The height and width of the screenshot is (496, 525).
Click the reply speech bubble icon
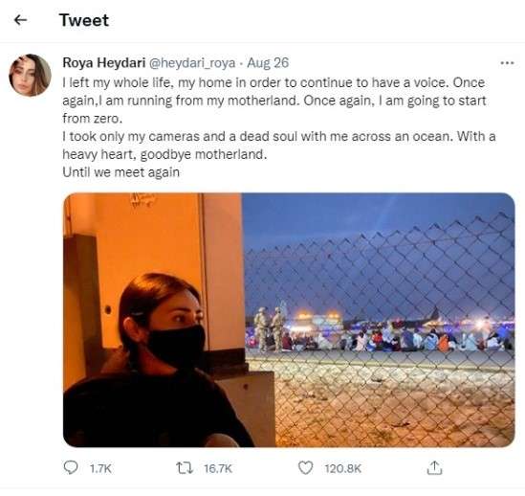pos(71,467)
